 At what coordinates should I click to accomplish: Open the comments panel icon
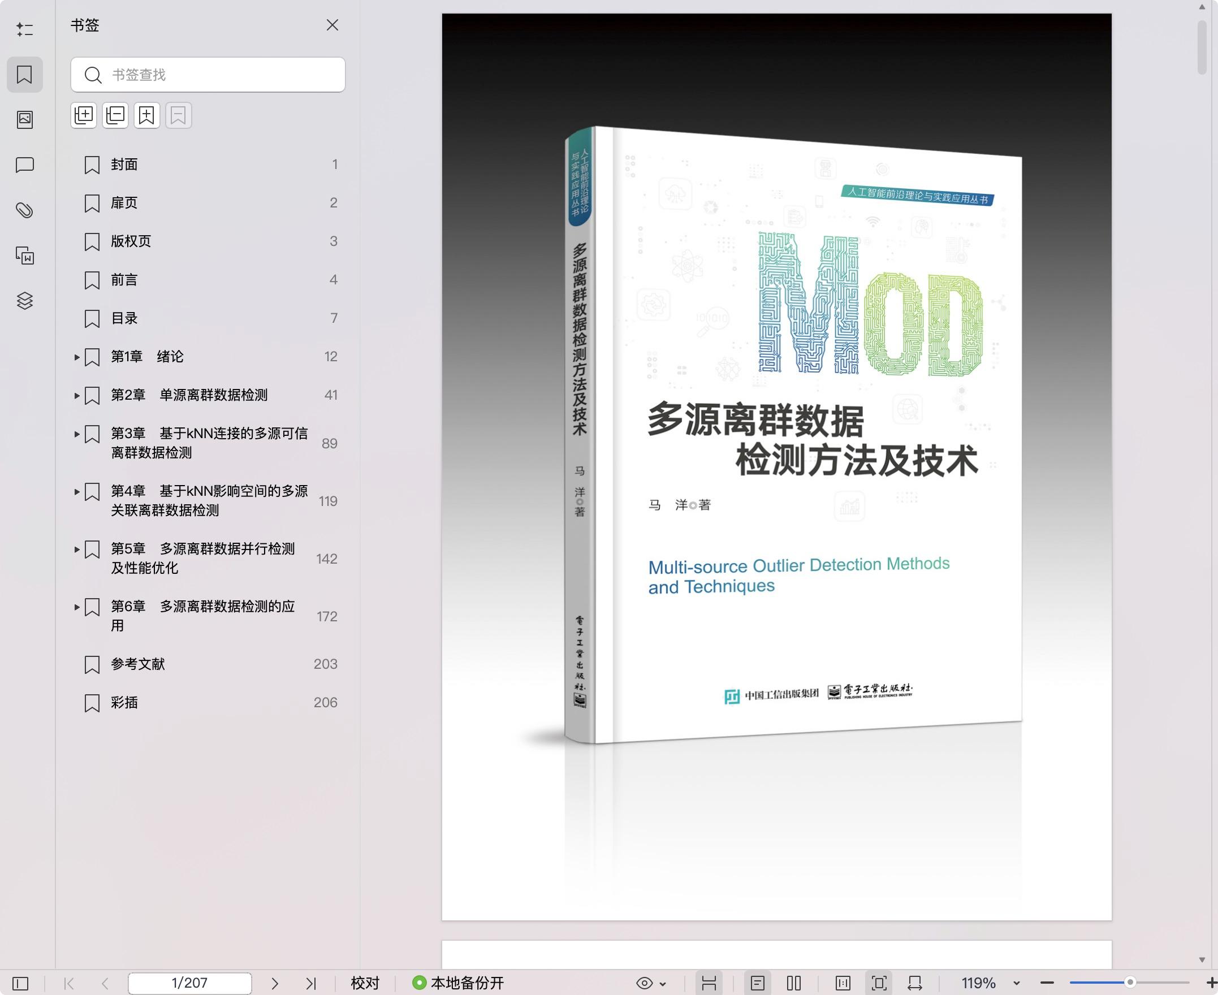point(25,165)
